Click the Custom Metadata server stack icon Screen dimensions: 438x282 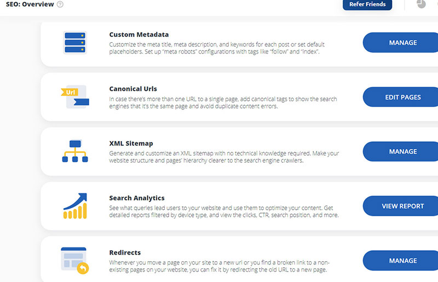[76, 42]
